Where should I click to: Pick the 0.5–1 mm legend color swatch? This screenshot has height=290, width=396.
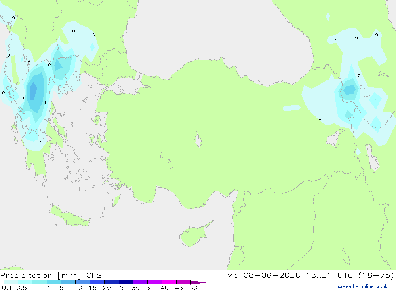click(x=25, y=282)
